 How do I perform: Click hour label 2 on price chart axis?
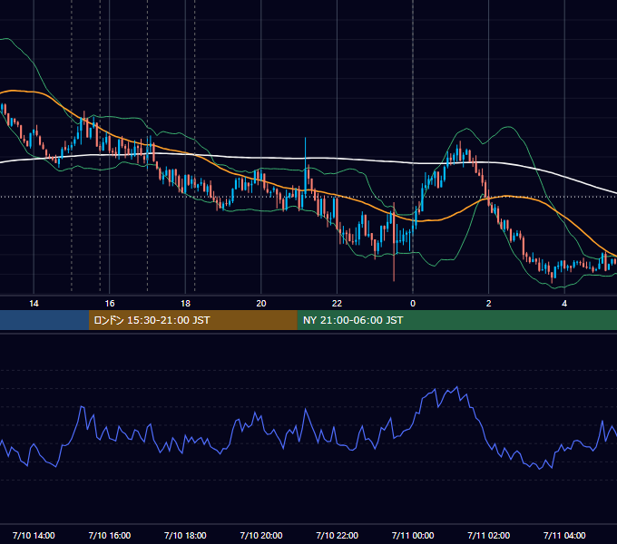coord(489,304)
